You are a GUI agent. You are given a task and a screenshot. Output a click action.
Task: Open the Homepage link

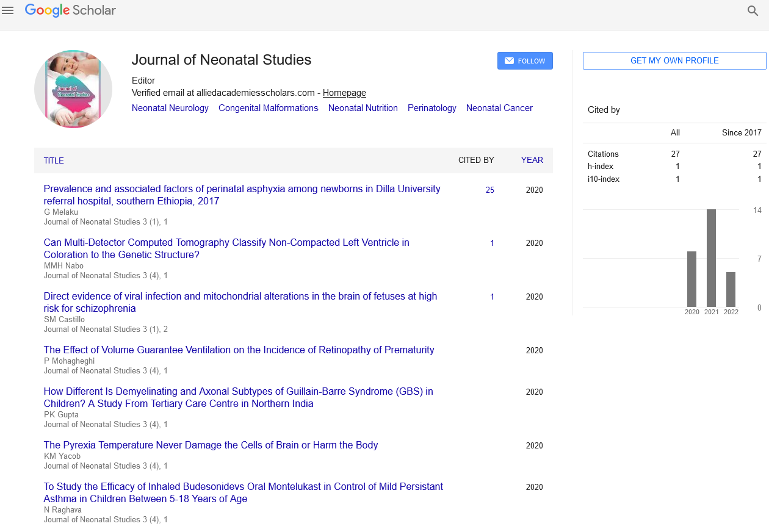pyautogui.click(x=344, y=93)
